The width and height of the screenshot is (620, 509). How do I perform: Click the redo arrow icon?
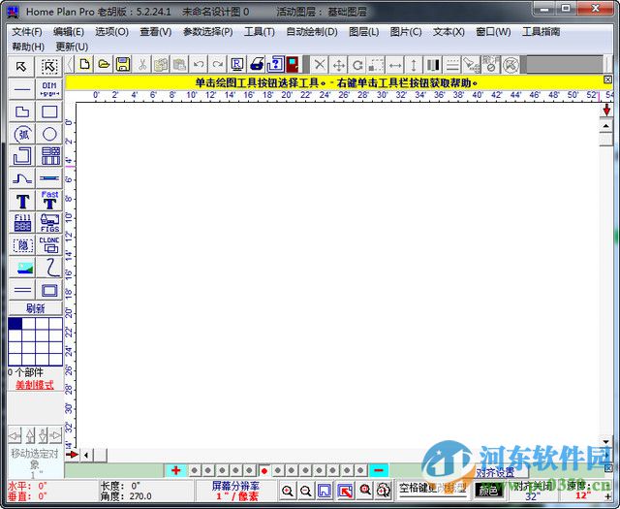[x=218, y=64]
